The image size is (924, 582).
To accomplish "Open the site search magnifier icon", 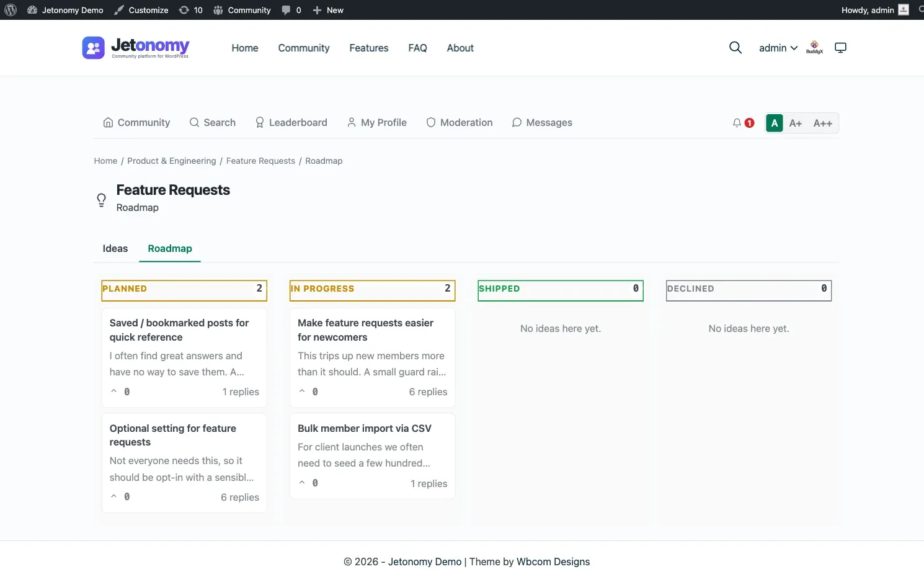I will tap(735, 48).
